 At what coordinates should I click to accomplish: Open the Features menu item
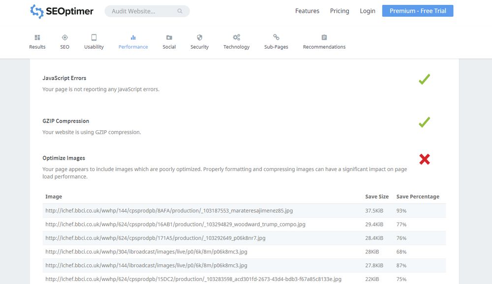[x=307, y=11]
